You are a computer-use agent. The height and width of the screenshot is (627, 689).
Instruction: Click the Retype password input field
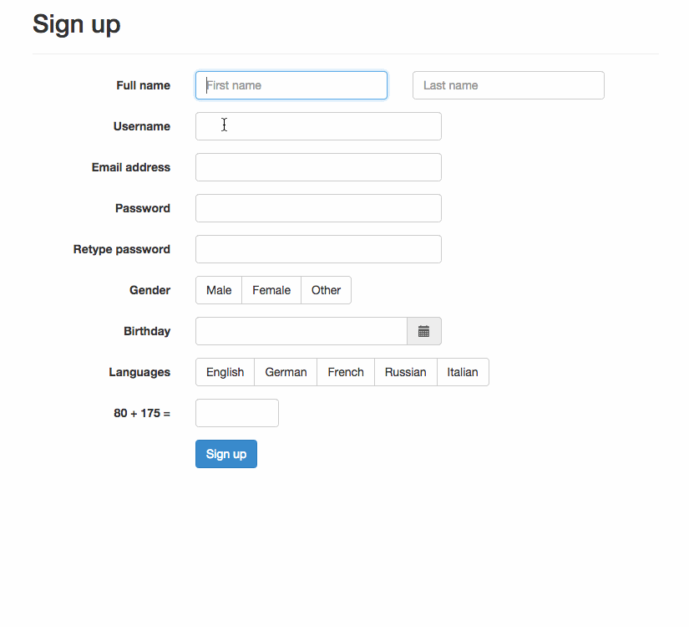pos(317,249)
